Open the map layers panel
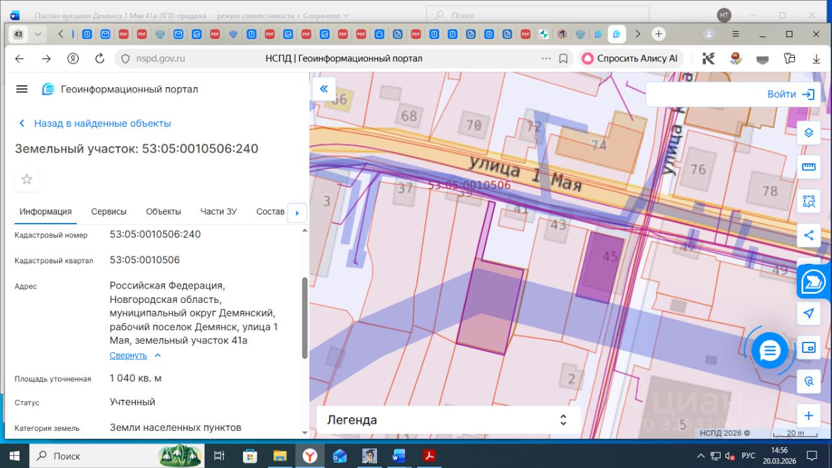Image resolution: width=832 pixels, height=468 pixels. (x=809, y=133)
